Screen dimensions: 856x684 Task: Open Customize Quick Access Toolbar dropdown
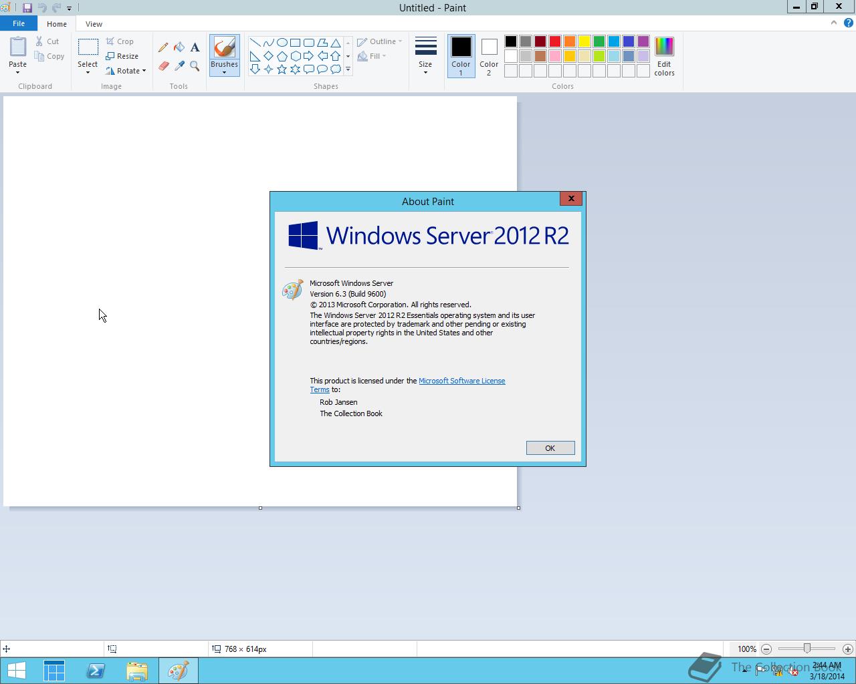point(69,9)
